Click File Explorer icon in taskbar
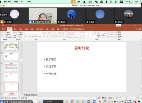The width and height of the screenshot is (142, 103). tap(67, 101)
